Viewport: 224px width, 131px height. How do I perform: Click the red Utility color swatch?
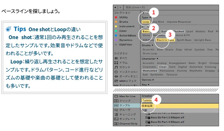tap(116, 17)
